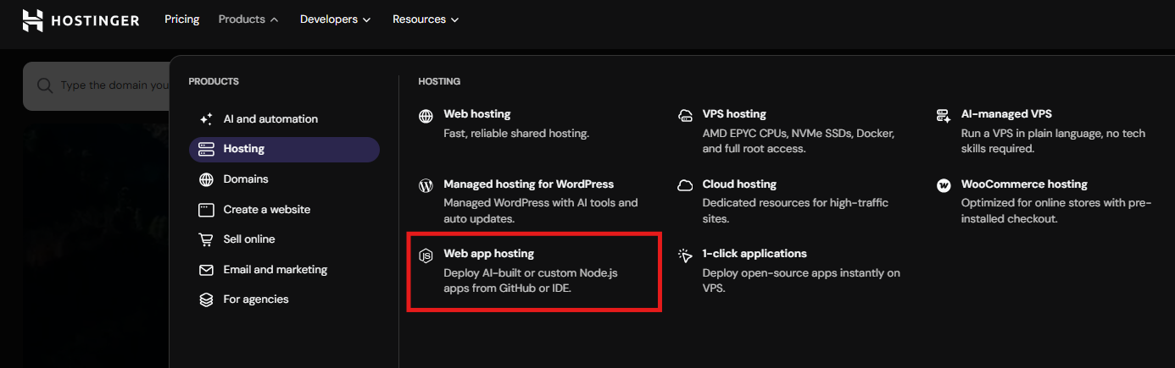Click the Sell online cart icon
The height and width of the screenshot is (368, 1175).
[206, 239]
